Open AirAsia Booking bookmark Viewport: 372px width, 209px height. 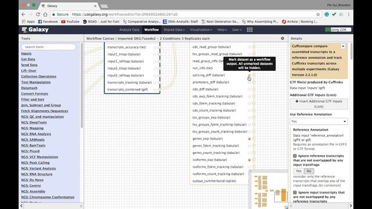[300, 21]
